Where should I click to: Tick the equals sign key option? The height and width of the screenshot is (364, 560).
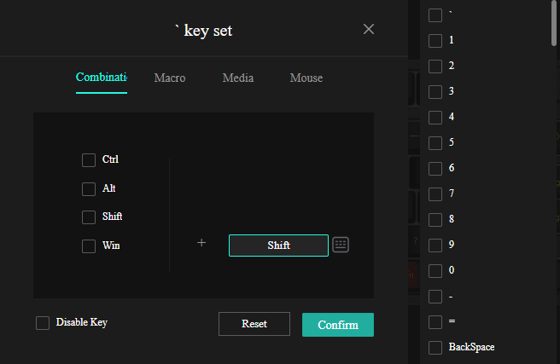click(435, 321)
